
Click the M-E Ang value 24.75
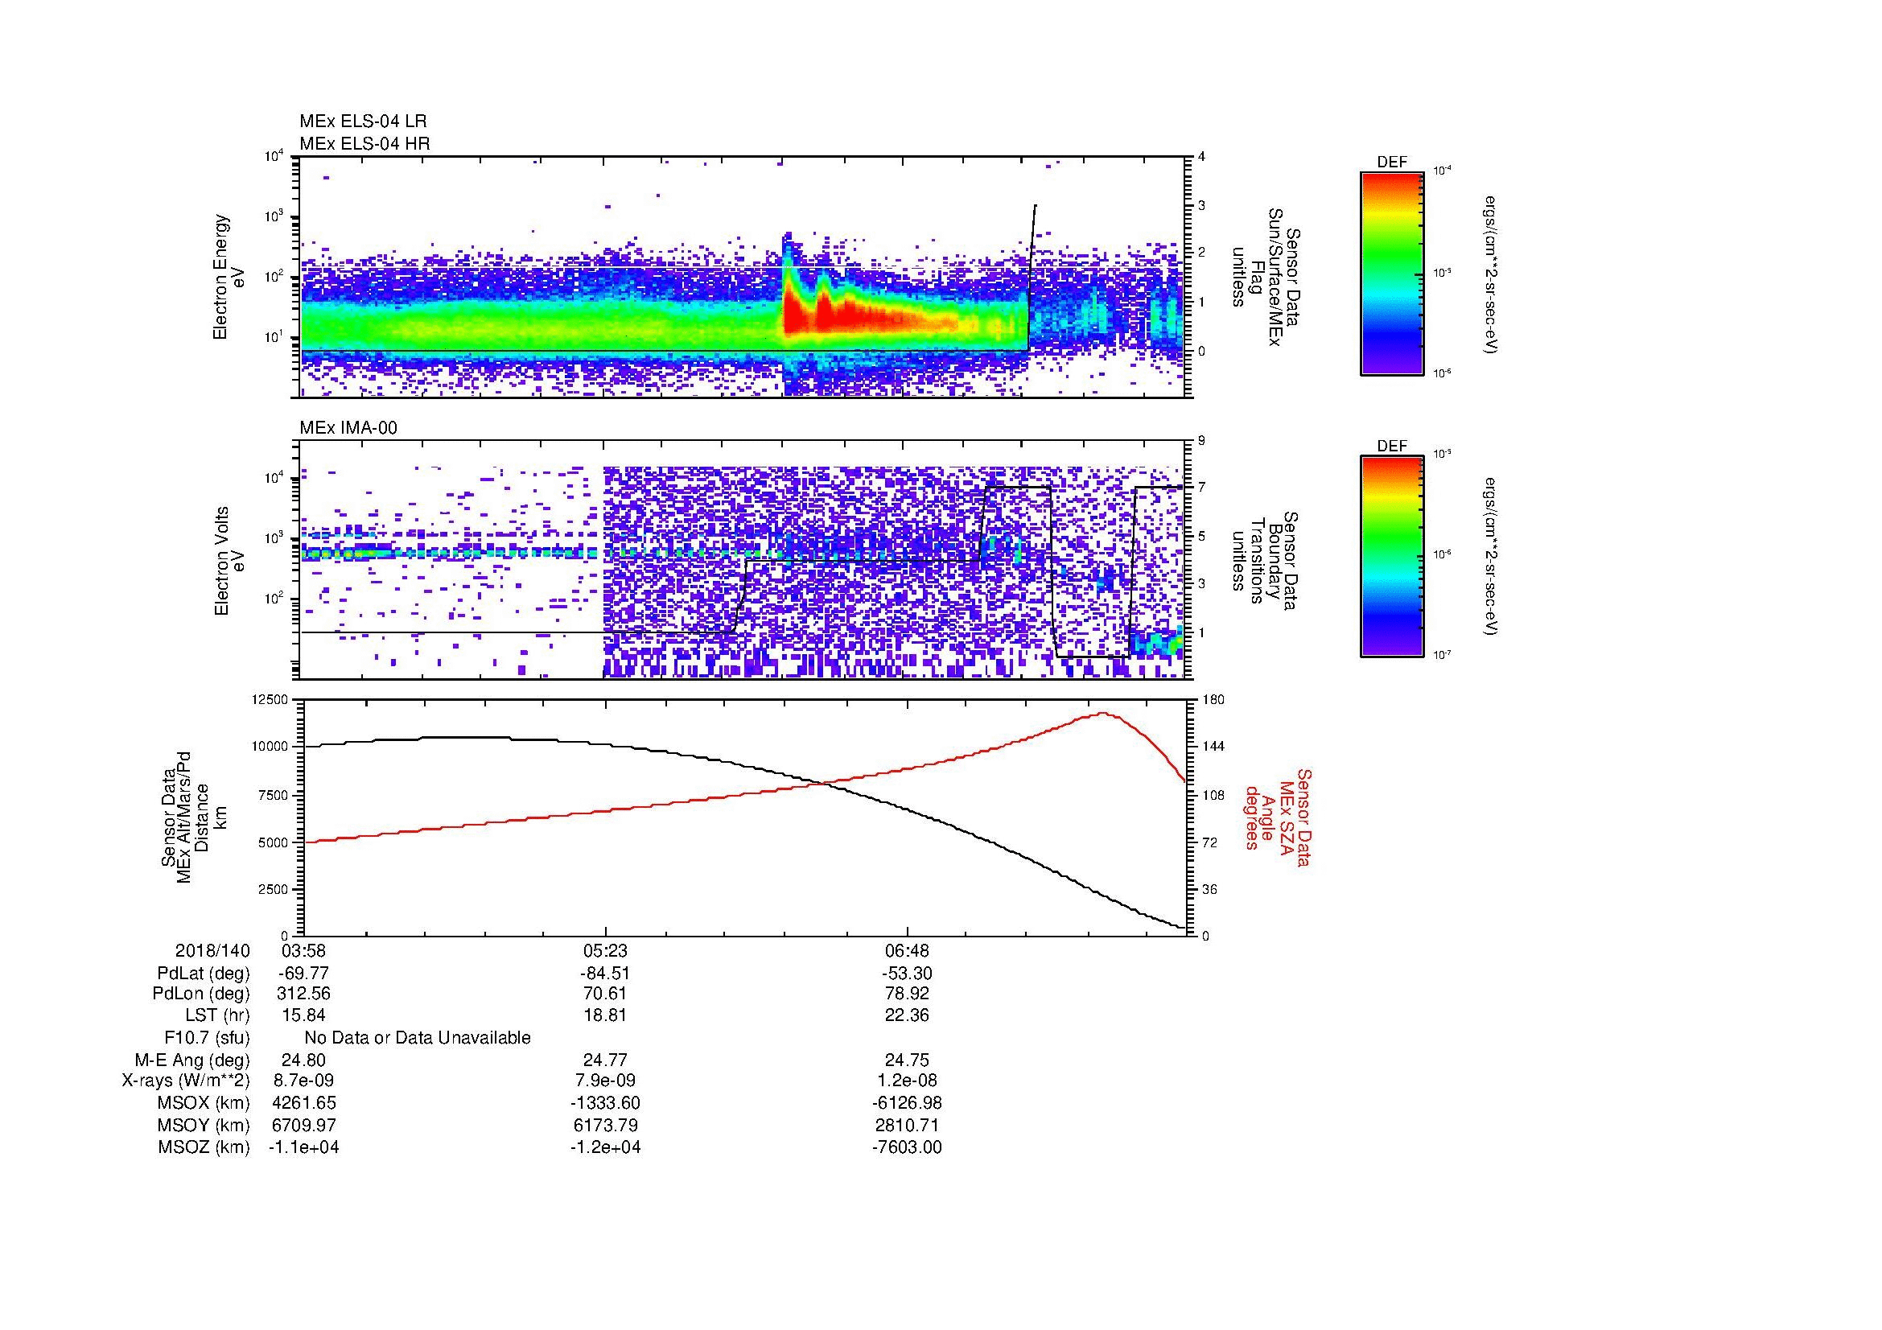point(908,1060)
